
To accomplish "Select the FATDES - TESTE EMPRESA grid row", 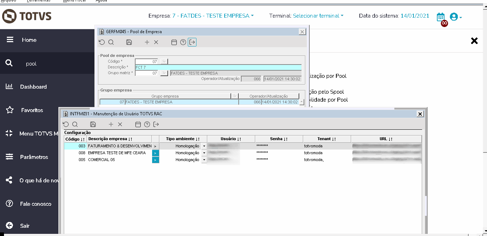I will point(199,102).
